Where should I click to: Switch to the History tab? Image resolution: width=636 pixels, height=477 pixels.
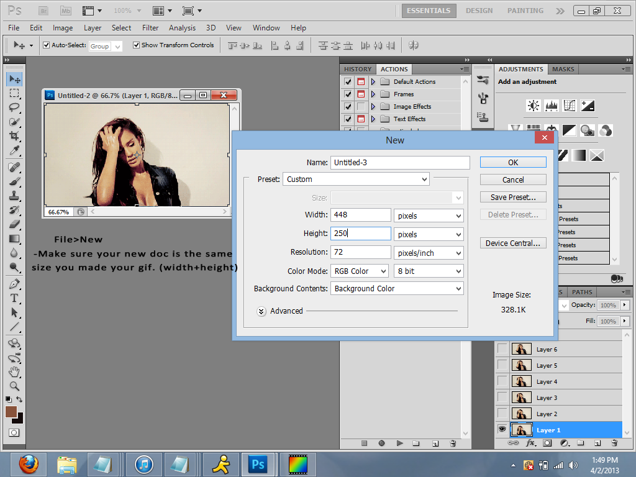(358, 70)
